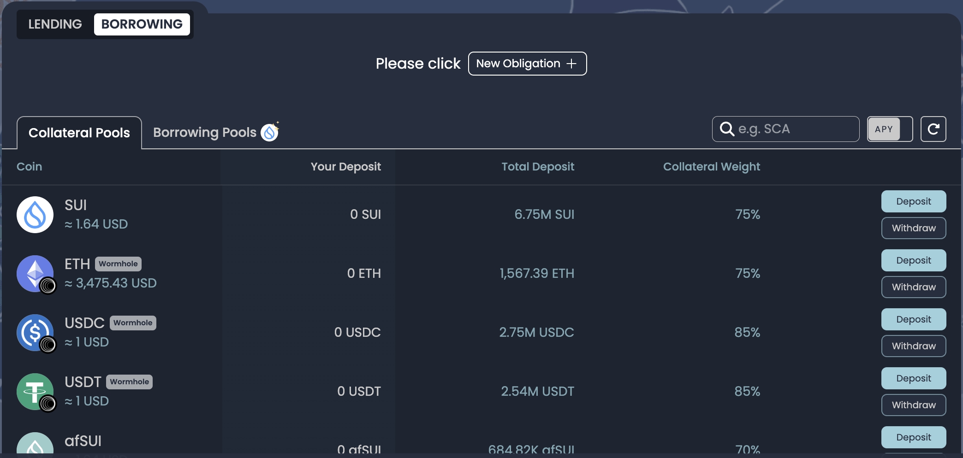Click the Wormhole badge next to USDC
Screen dimensions: 963x458
pos(133,323)
